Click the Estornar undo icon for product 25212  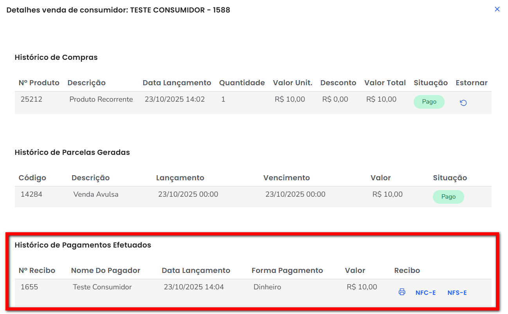463,103
